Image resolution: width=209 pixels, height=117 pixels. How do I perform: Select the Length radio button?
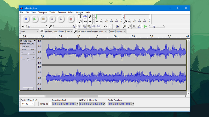89,100
